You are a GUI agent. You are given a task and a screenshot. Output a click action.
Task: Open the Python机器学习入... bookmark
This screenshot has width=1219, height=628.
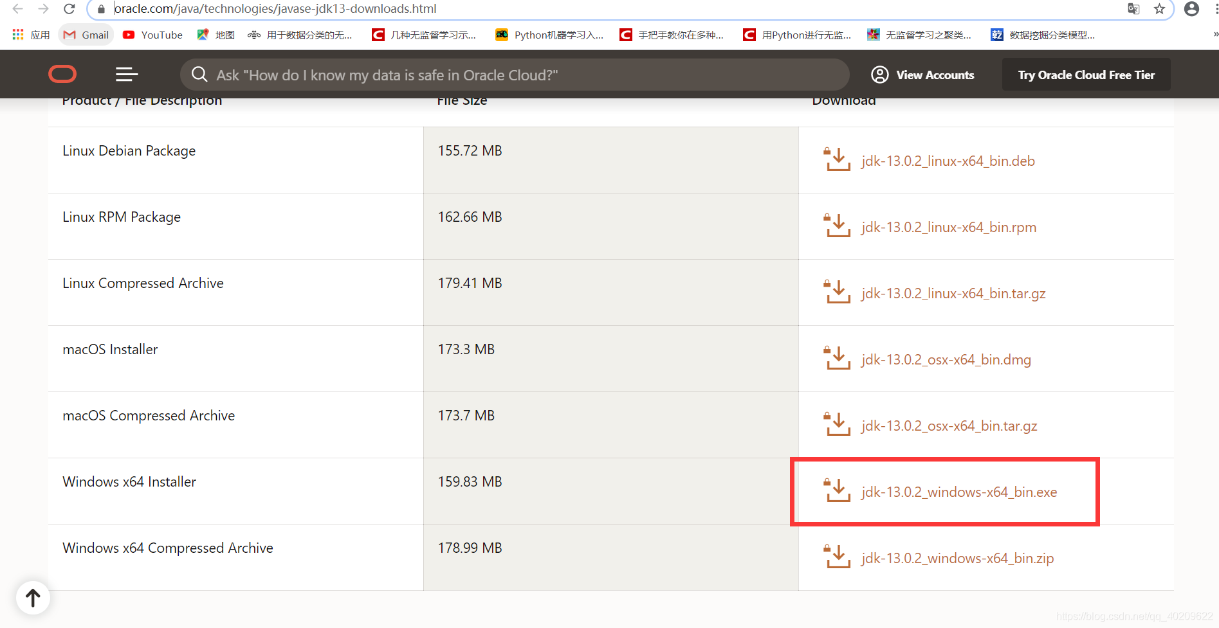pyautogui.click(x=549, y=35)
